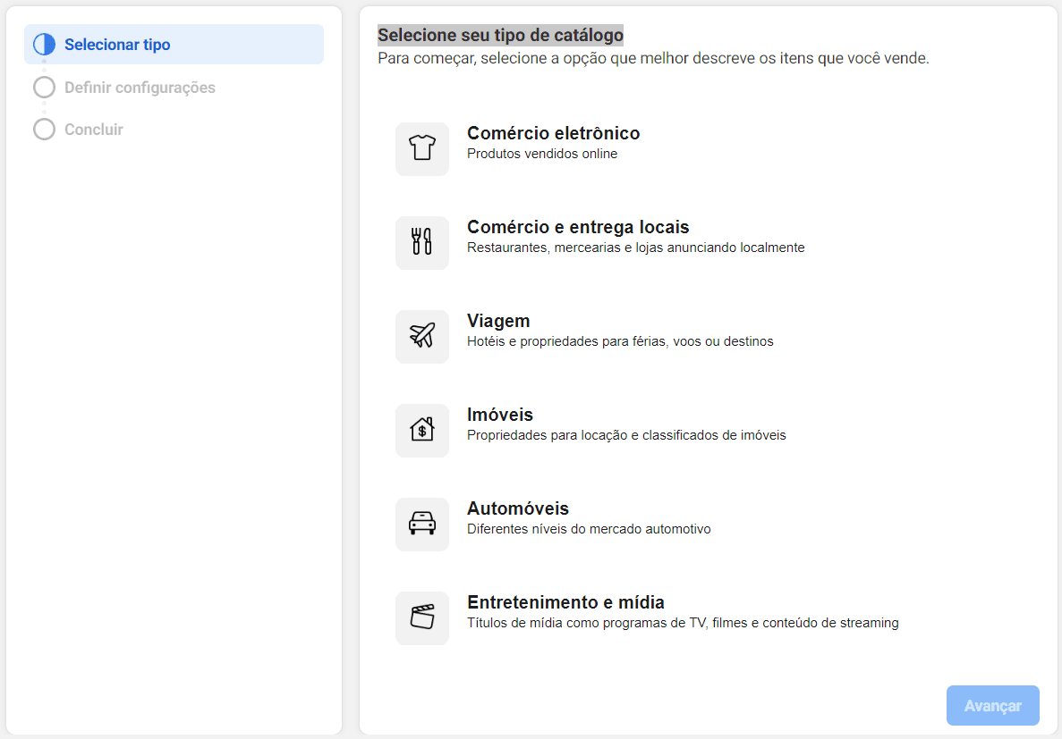This screenshot has width=1062, height=739.
Task: Go to the Concluir step
Action: pos(92,129)
